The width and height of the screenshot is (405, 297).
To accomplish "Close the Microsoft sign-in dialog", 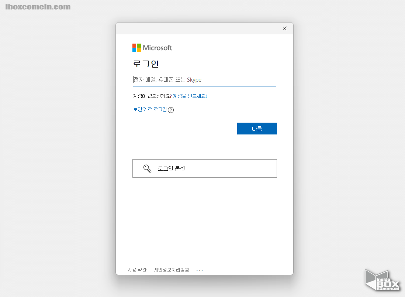I will pyautogui.click(x=284, y=28).
